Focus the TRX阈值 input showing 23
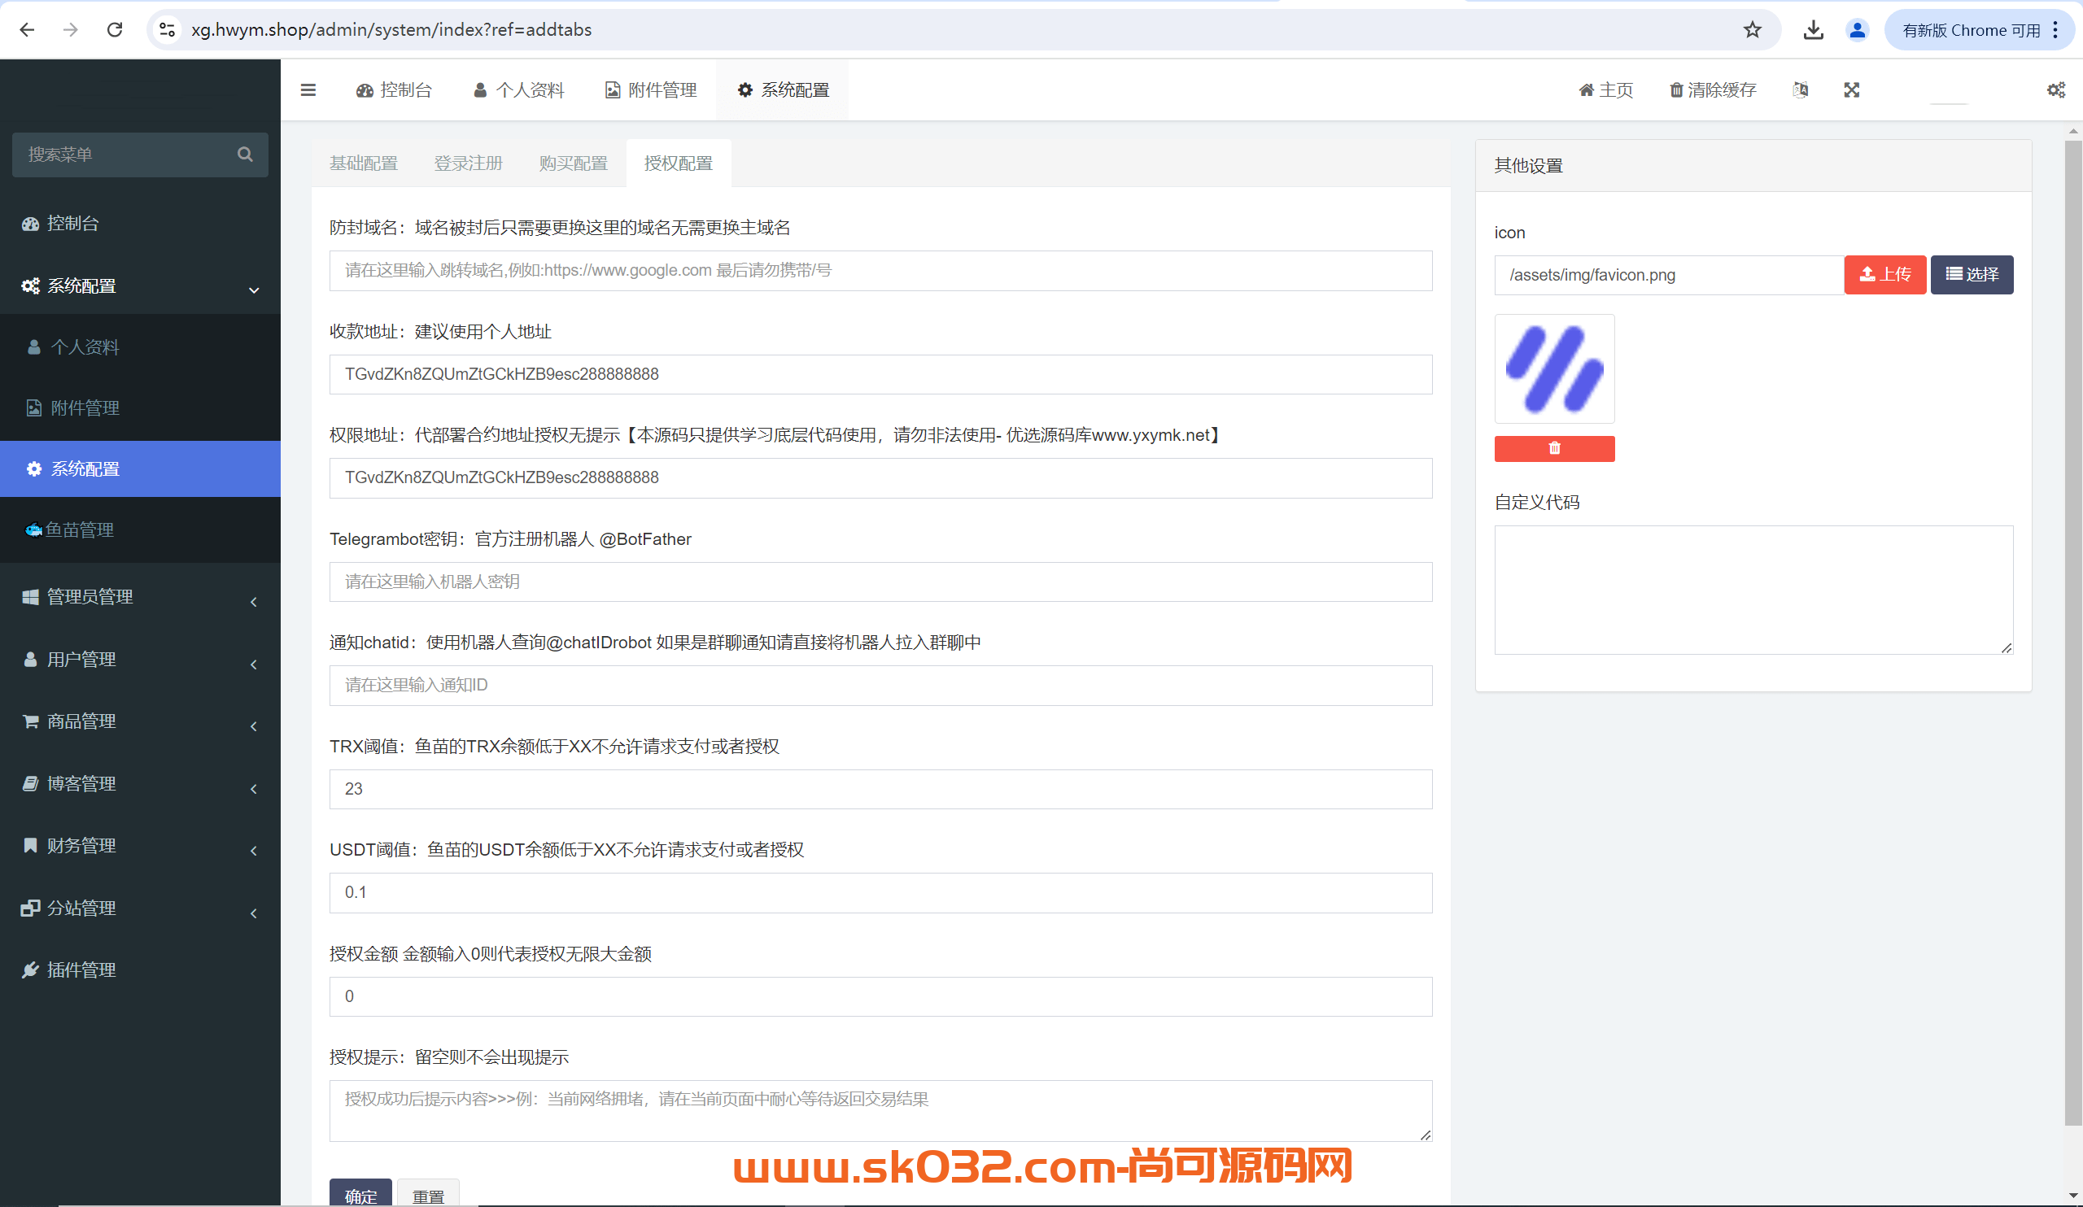The width and height of the screenshot is (2083, 1207). click(881, 790)
